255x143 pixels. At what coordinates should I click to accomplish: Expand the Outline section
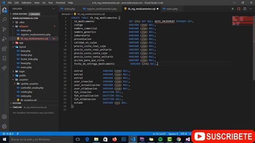[17, 103]
